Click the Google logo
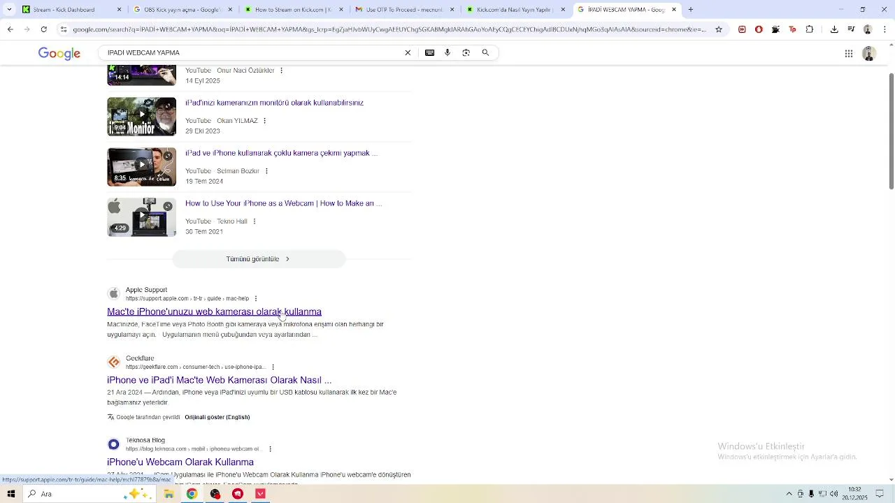Image resolution: width=895 pixels, height=503 pixels. [x=59, y=53]
